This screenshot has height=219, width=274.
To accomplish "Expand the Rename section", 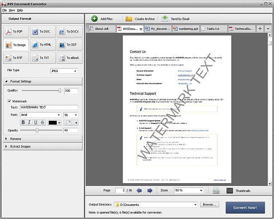I will (x=43, y=139).
